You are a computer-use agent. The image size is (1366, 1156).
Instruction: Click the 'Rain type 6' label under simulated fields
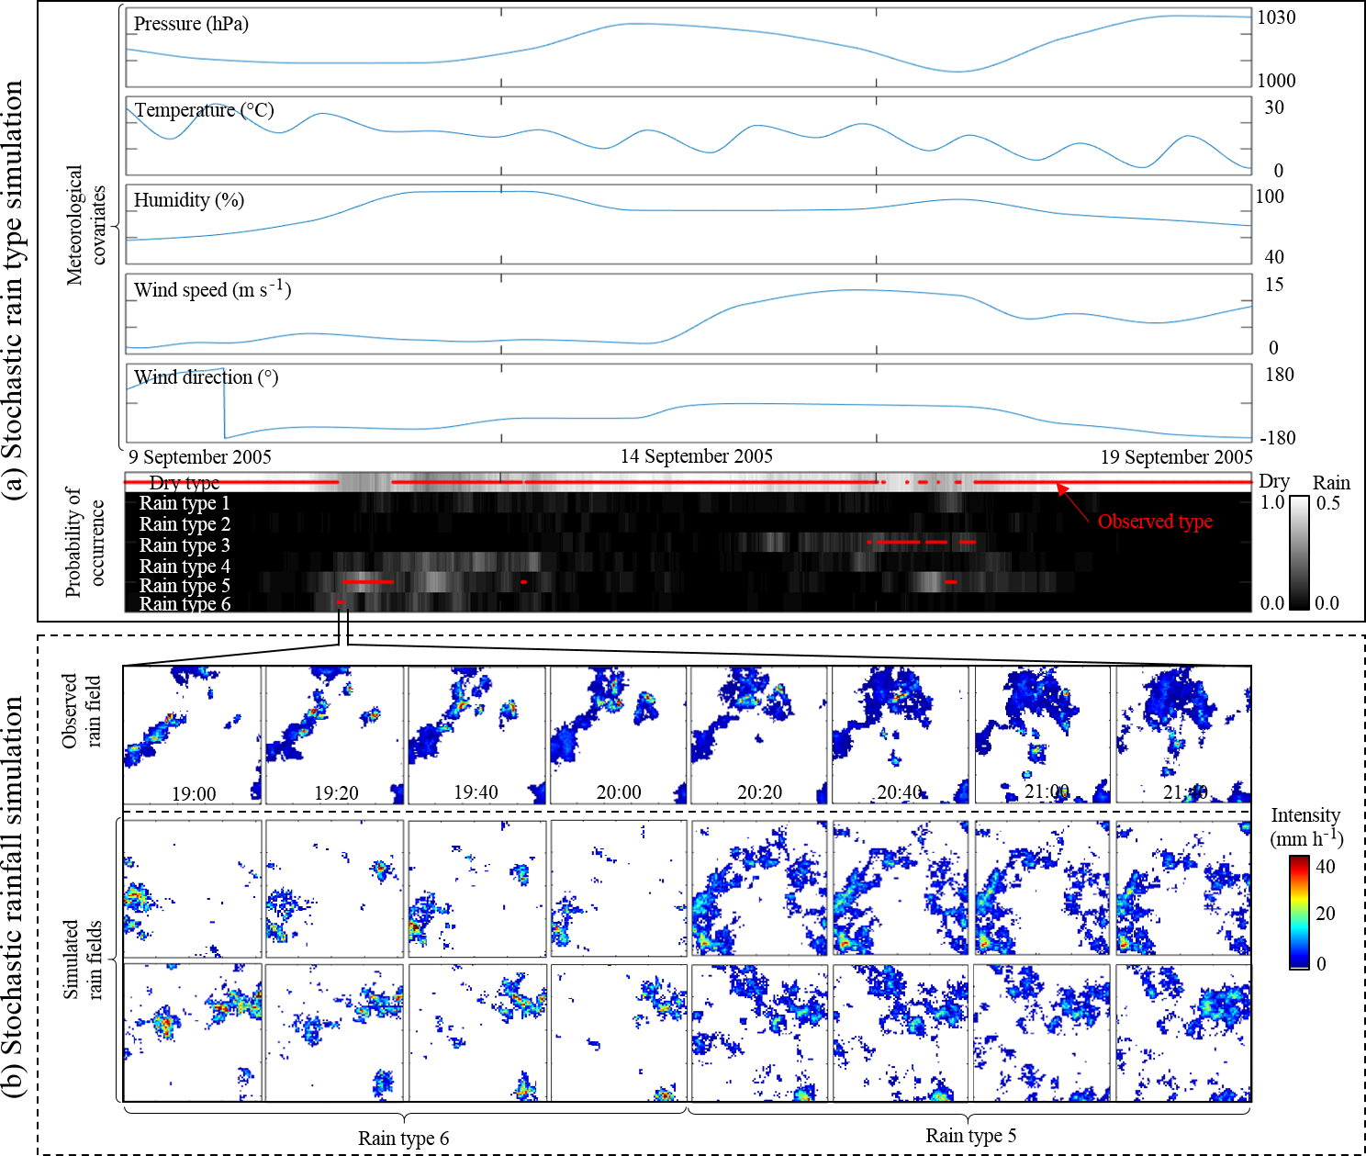403,1139
